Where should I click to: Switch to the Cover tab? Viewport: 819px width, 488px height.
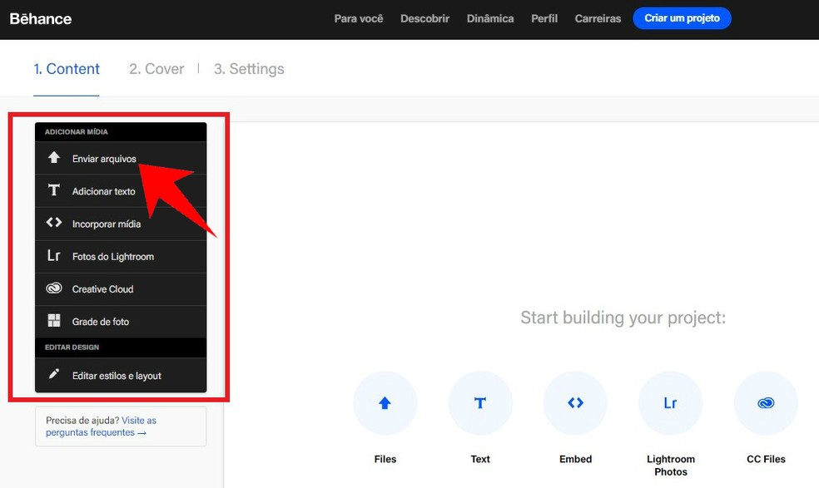tap(156, 69)
